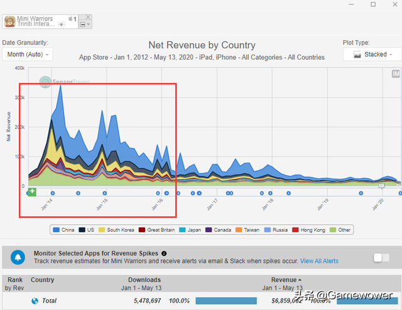Click the globe icon in the Total row
402x310 pixels.
click(x=35, y=301)
